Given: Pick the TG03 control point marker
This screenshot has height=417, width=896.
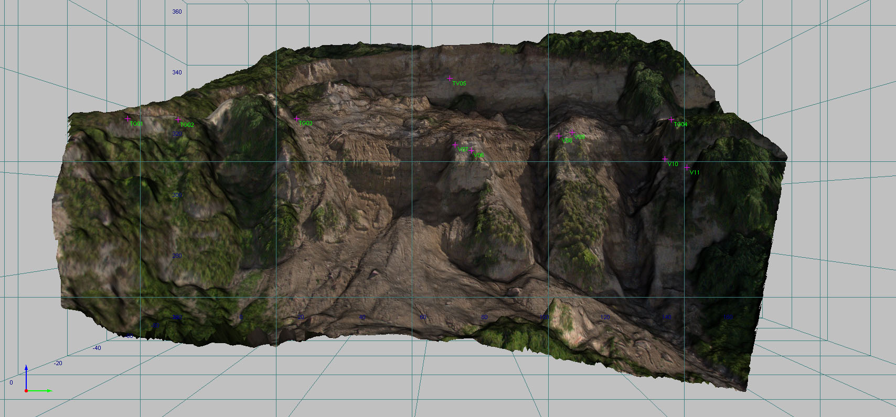Looking at the screenshot, I should pos(296,119).
